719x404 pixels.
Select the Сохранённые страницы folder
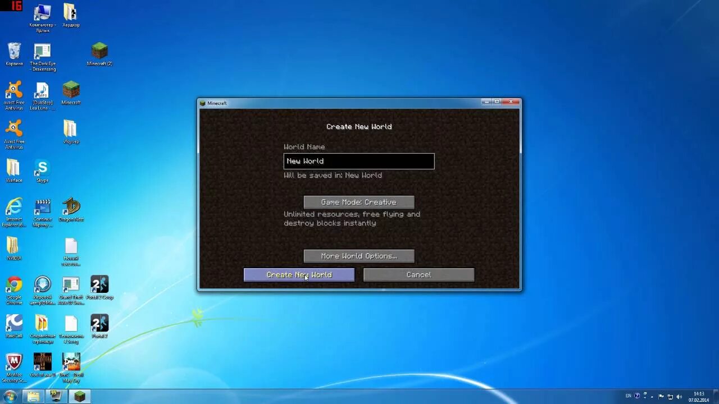click(x=43, y=329)
